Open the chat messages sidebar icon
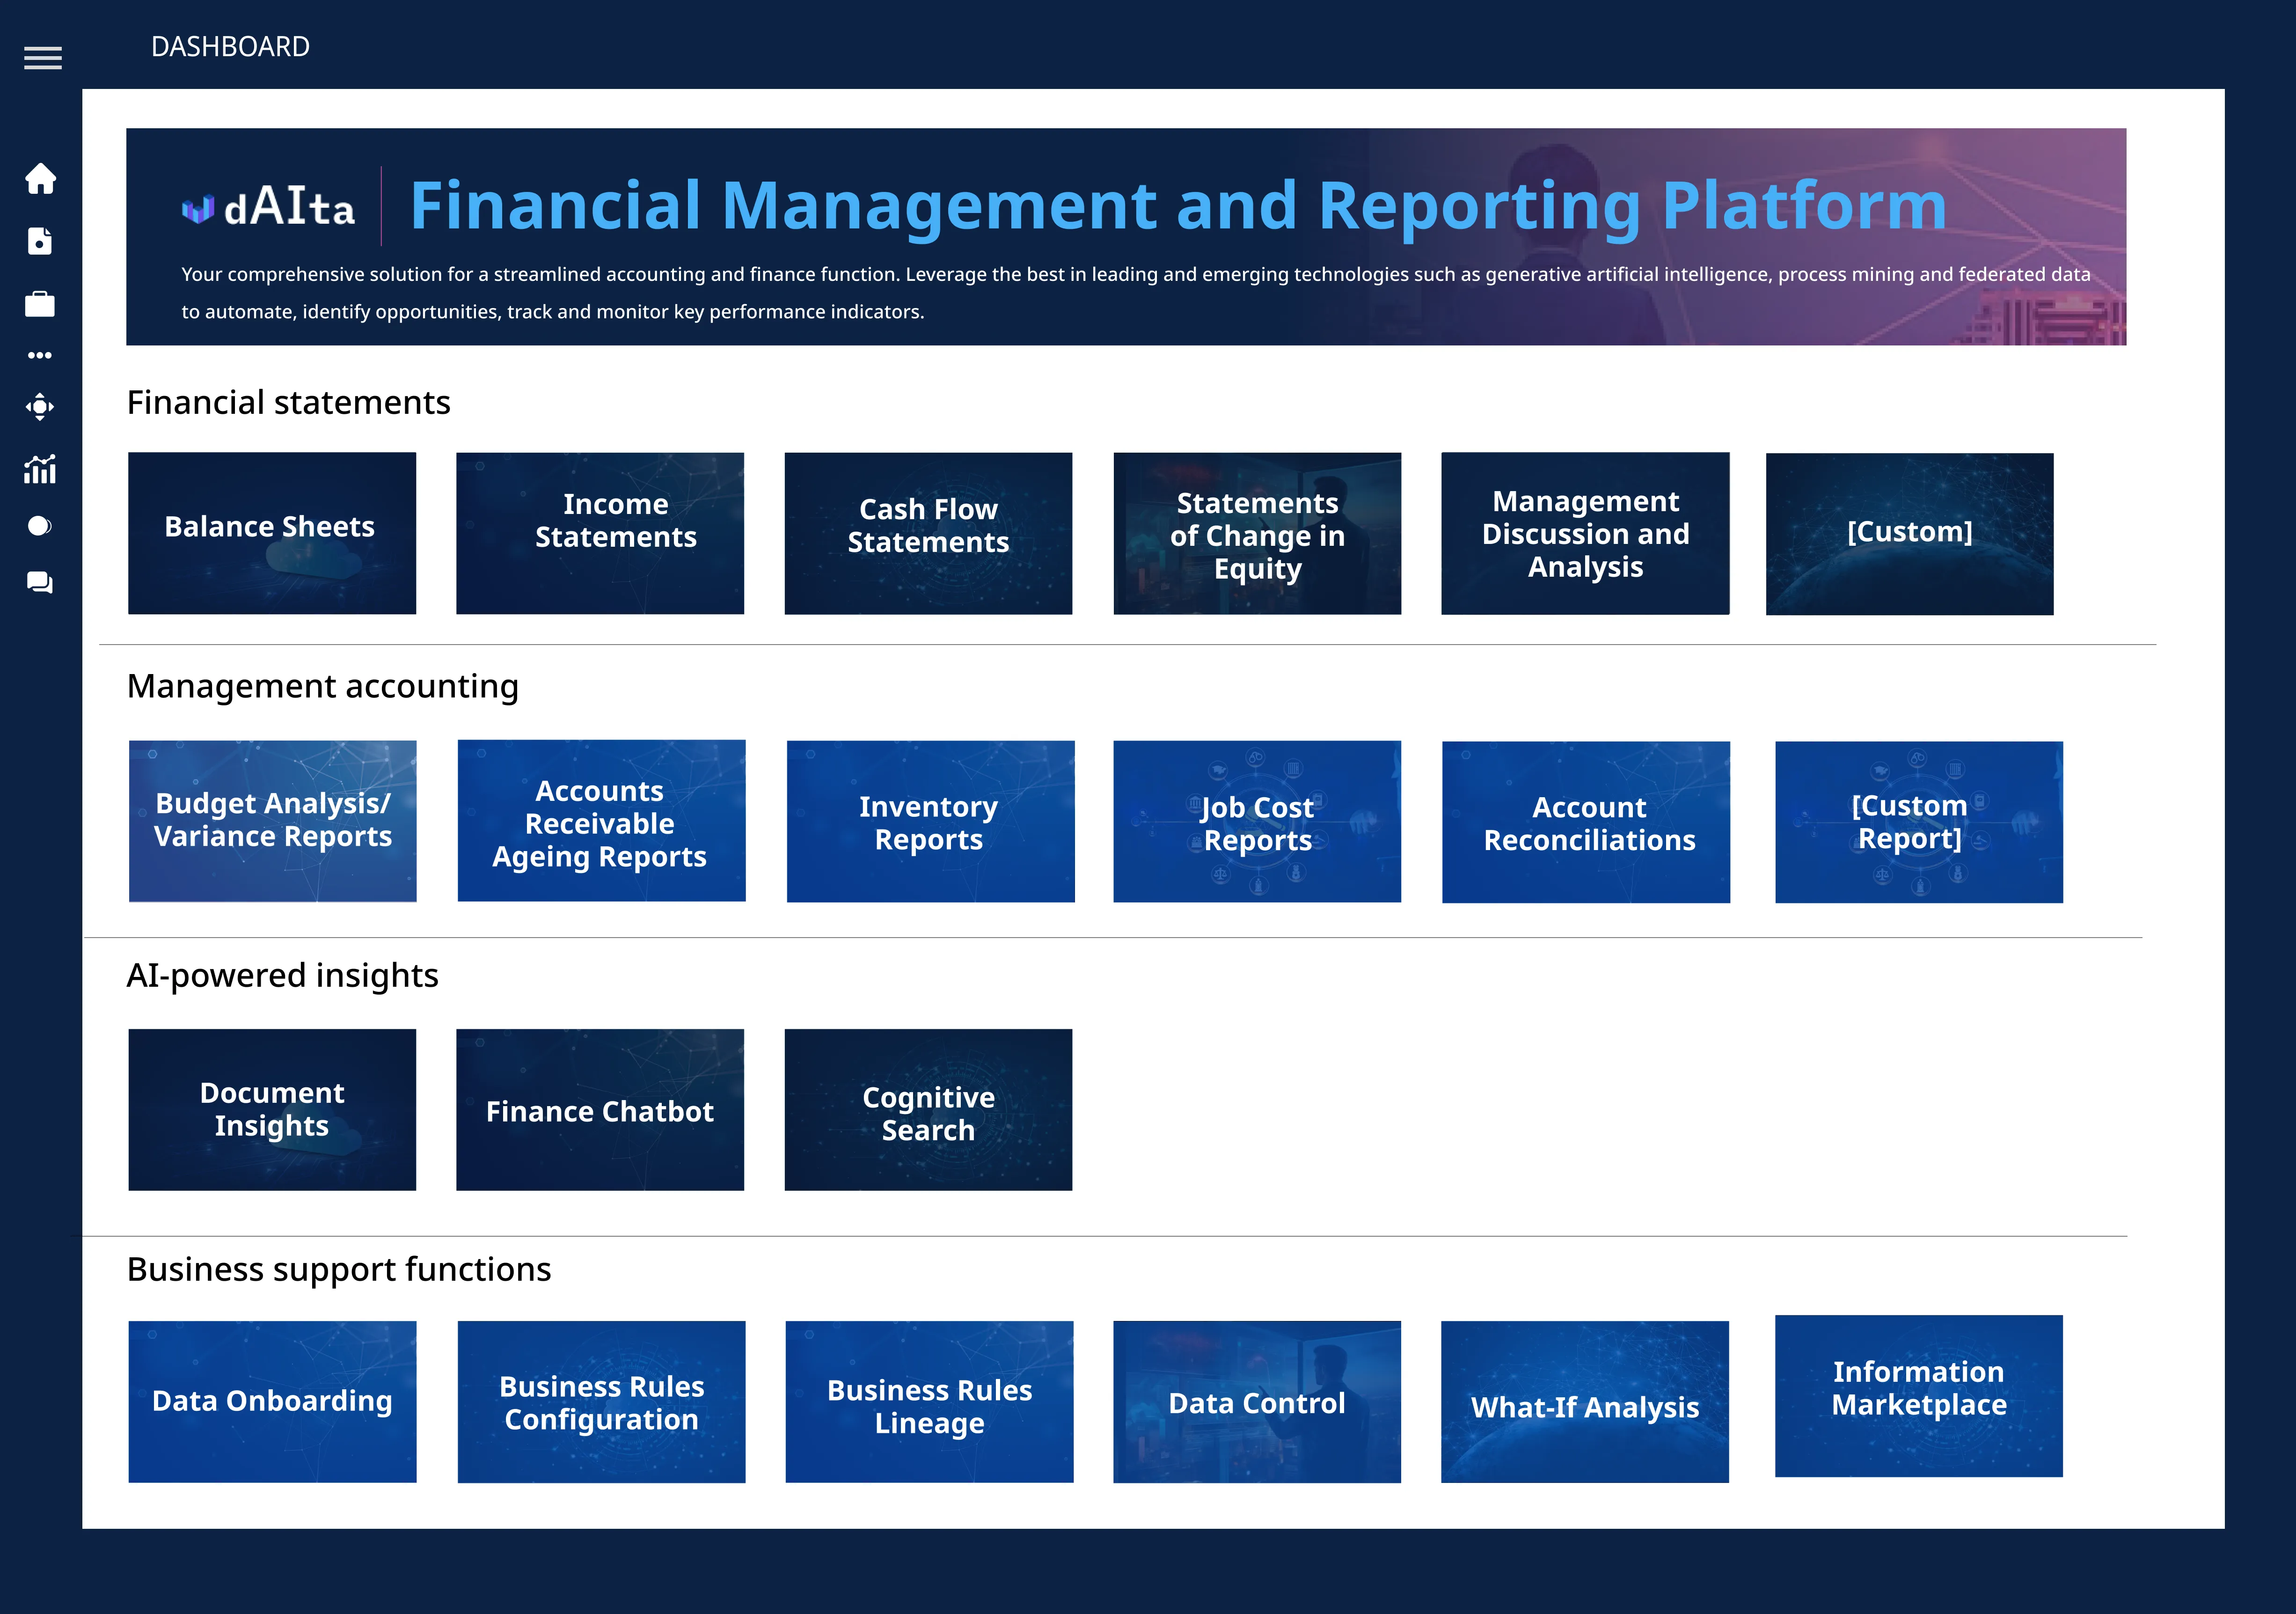2296x1614 pixels. tap(40, 582)
